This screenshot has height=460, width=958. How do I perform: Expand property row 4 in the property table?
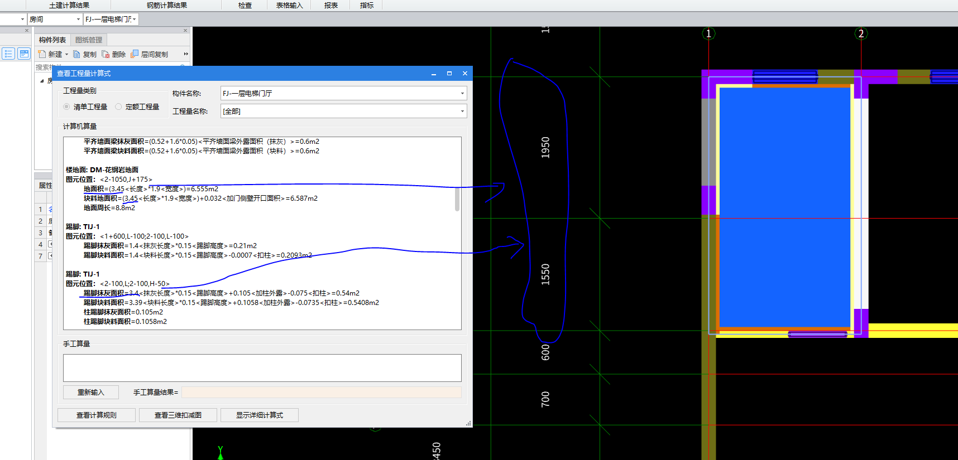(x=50, y=244)
